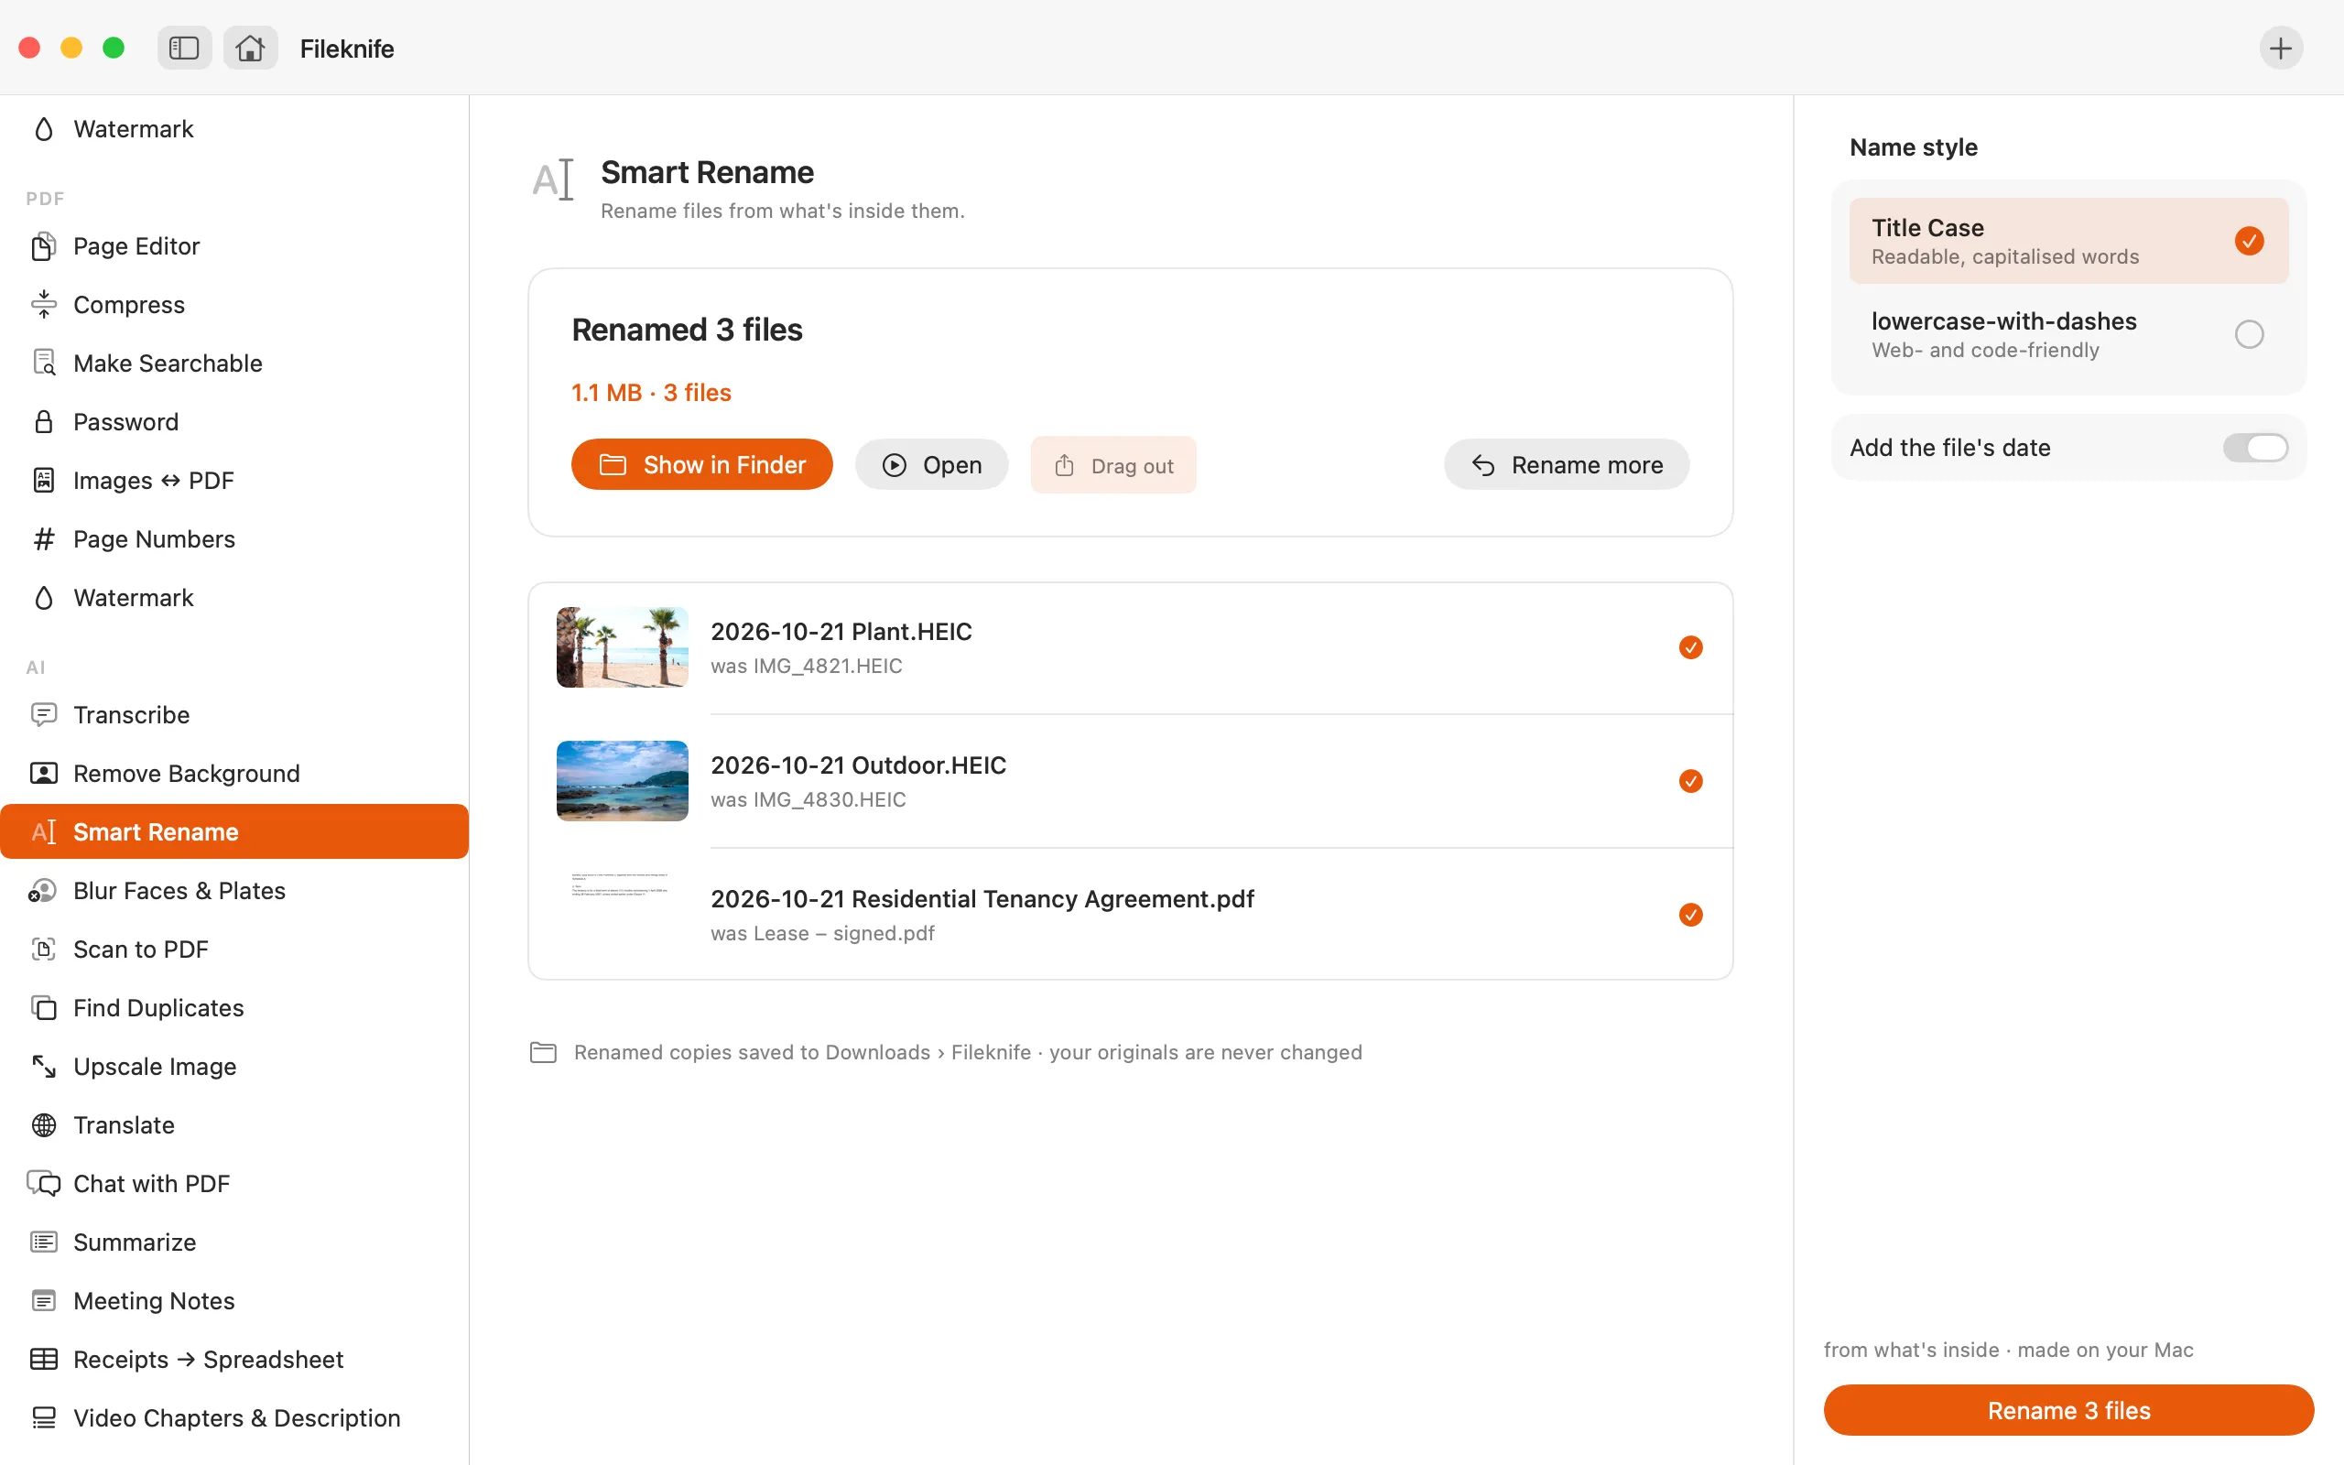Open the Remove Background tool

pos(234,773)
